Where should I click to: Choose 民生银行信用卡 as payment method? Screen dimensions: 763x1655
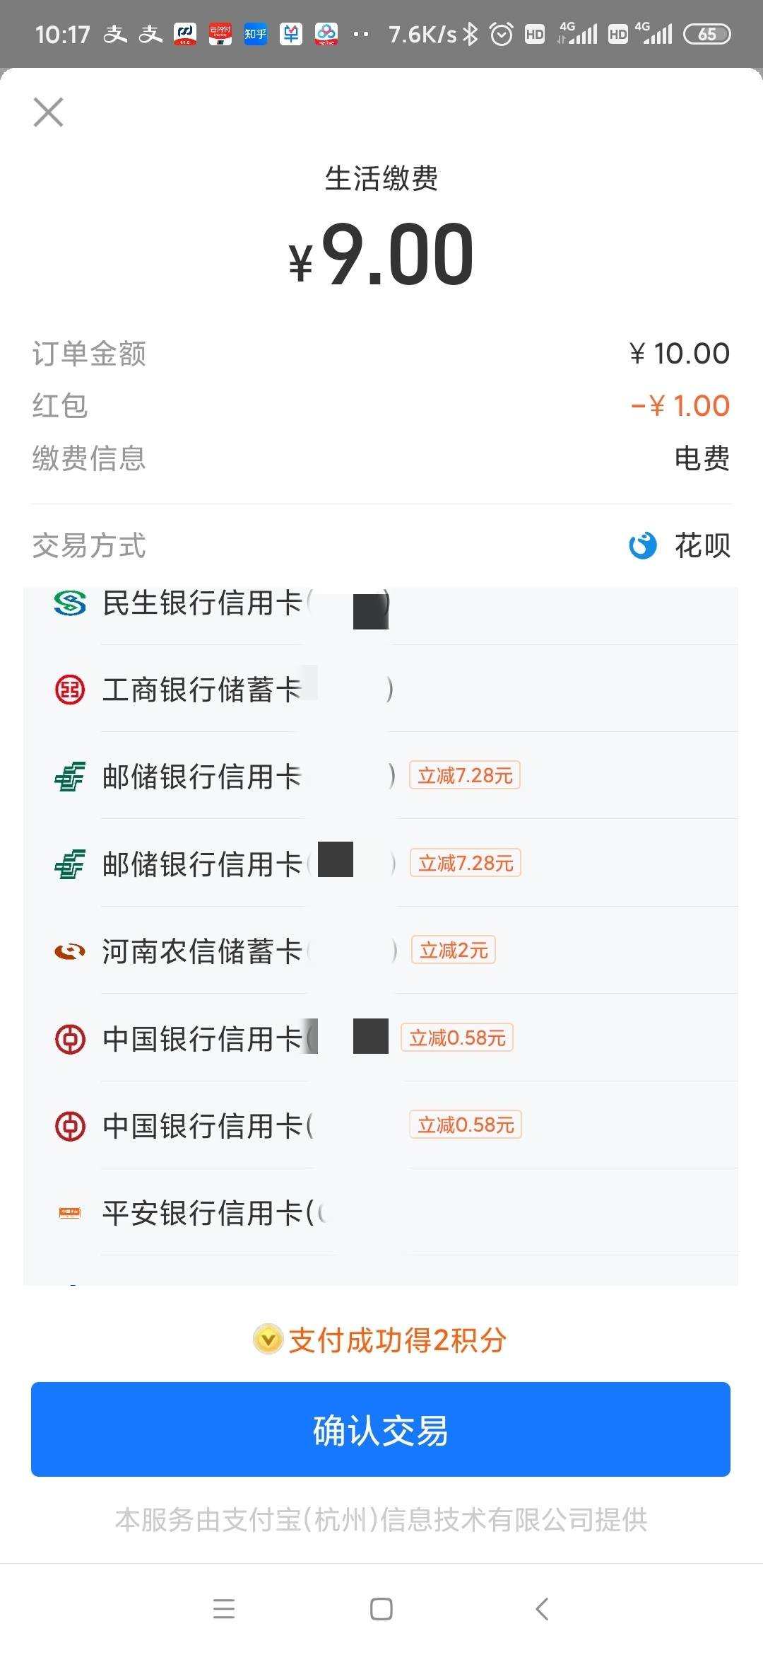pos(381,603)
